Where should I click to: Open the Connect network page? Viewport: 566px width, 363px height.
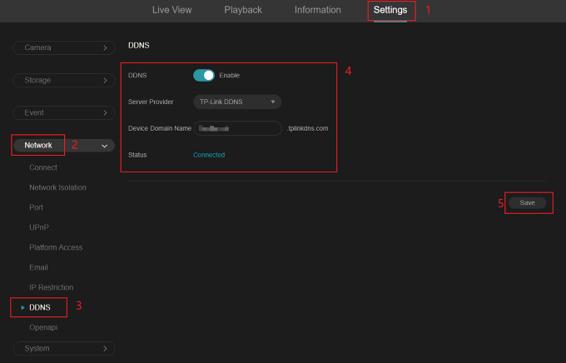point(43,167)
